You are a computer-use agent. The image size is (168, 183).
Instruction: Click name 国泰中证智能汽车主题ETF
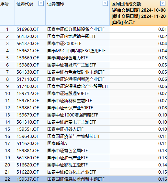click(x=72, y=65)
